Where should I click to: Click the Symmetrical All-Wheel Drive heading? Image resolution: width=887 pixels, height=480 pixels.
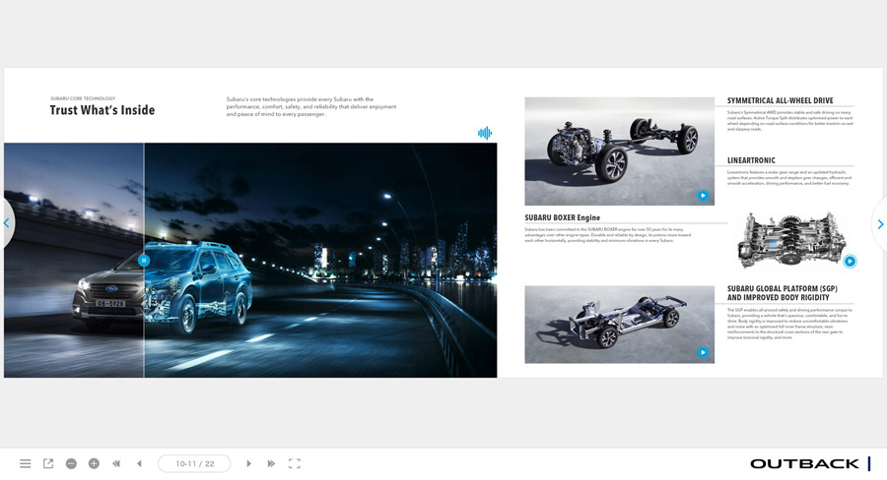780,100
